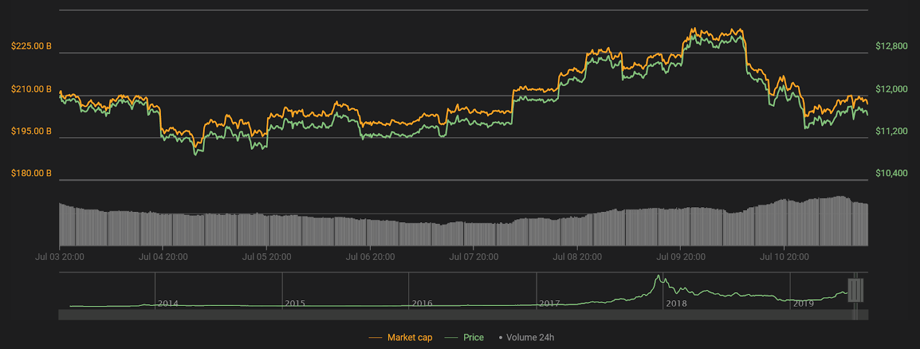This screenshot has height=349, width=920.
Task: Click the 2019 marker in the navigator
Action: [x=803, y=303]
